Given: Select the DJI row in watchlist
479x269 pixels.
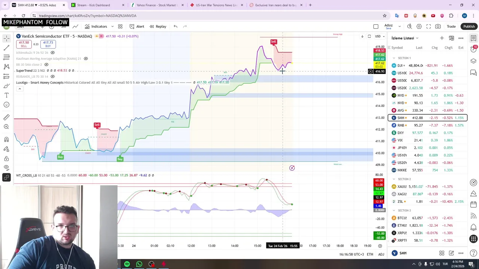Looking at the screenshot, I should click(428, 65).
